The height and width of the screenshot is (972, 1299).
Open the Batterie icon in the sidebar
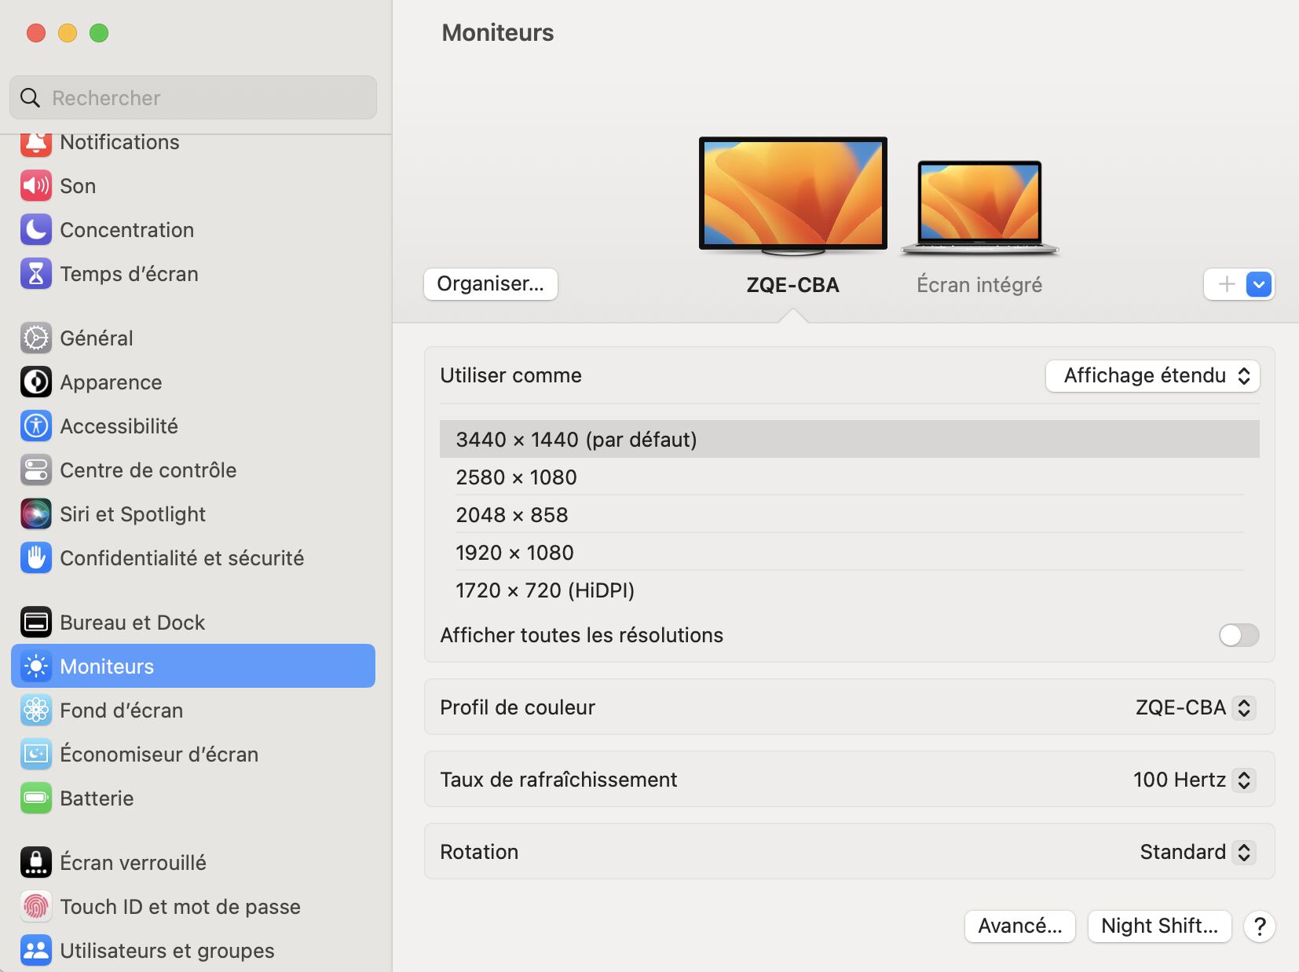(x=36, y=798)
